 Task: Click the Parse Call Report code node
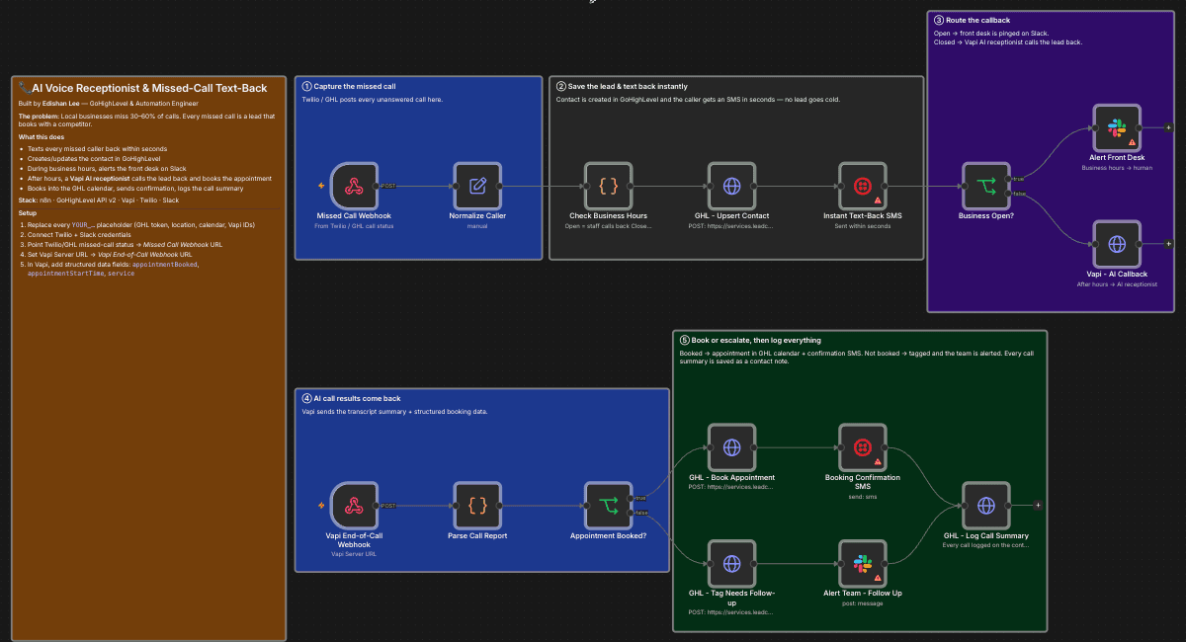[x=477, y=506]
